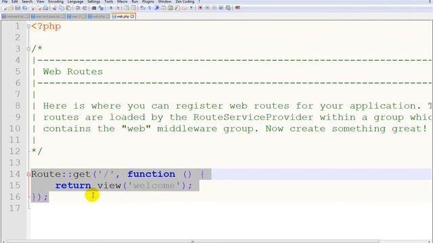The image size is (433, 243).
Task: Open the Plugins menu
Action: [x=148, y=1]
